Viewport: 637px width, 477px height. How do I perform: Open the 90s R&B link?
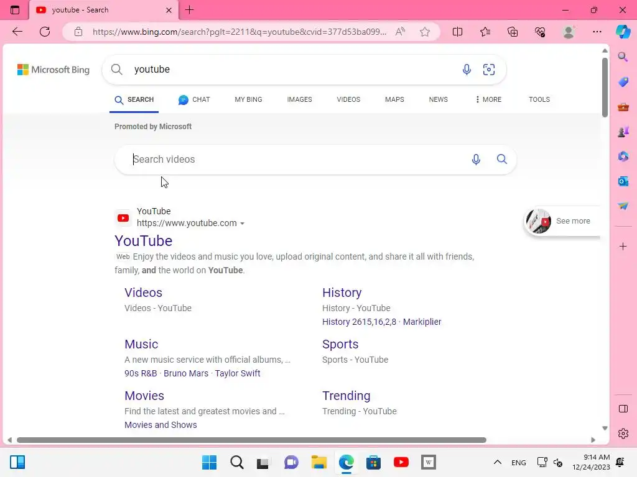click(x=141, y=373)
